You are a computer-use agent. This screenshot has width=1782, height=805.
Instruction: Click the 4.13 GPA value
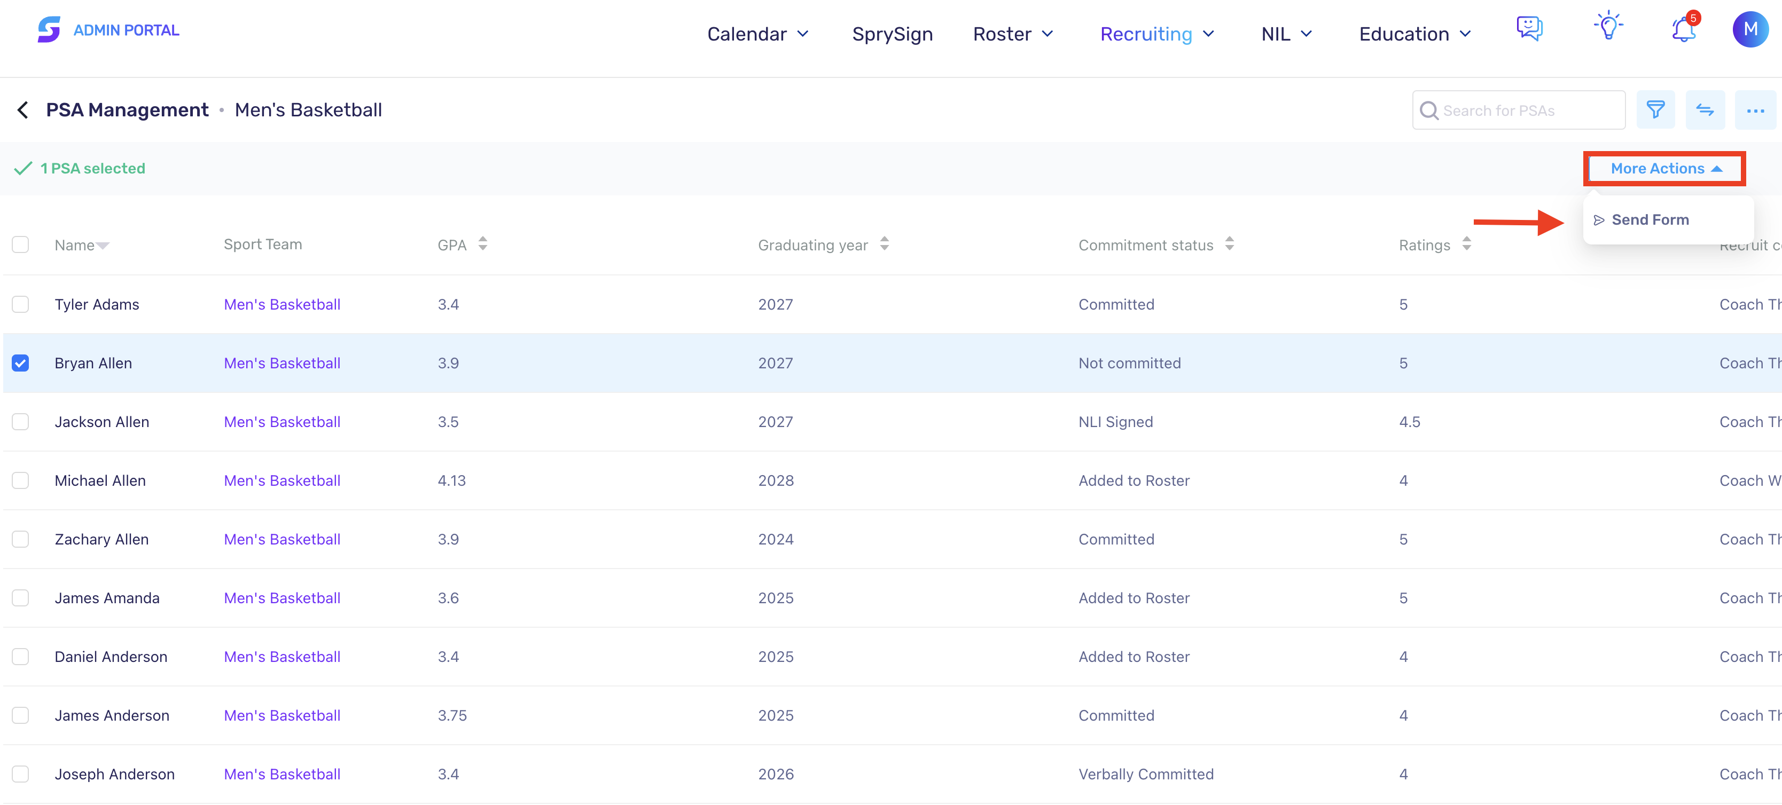(452, 480)
